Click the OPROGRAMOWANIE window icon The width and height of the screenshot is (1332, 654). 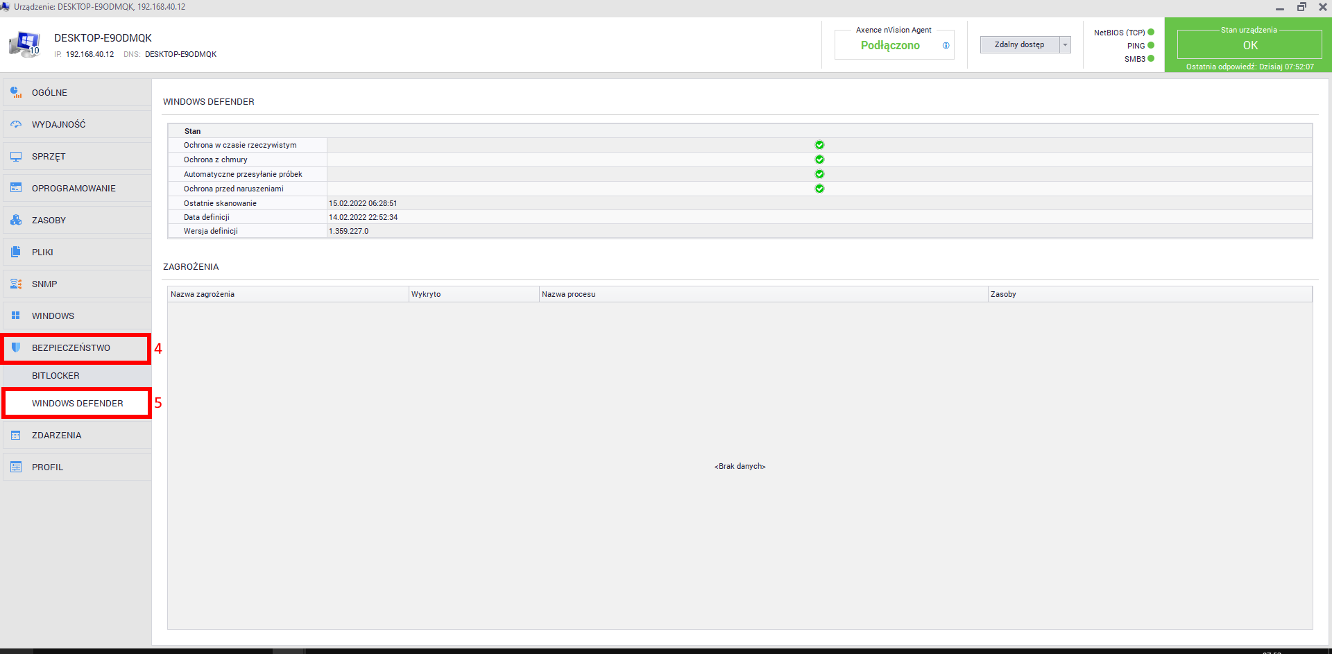tap(16, 188)
